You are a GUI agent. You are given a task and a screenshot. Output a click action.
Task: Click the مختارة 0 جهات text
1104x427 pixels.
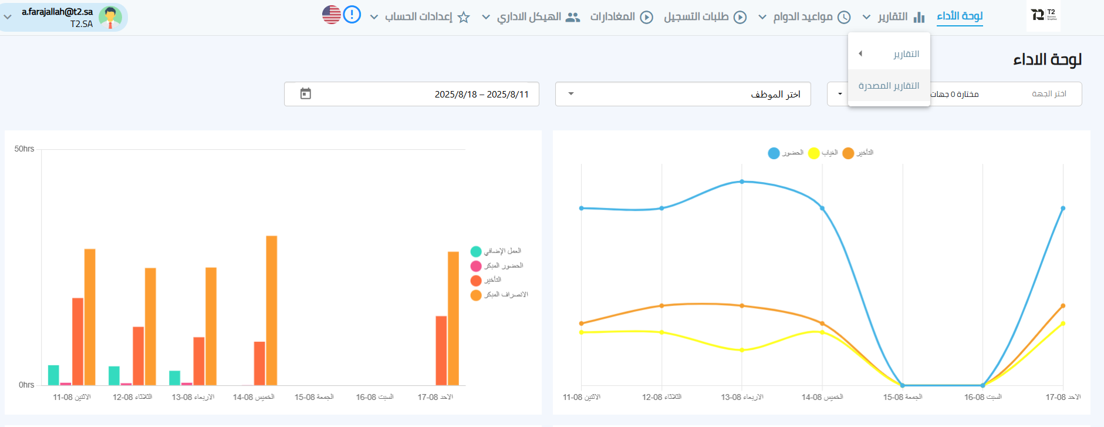pos(955,95)
